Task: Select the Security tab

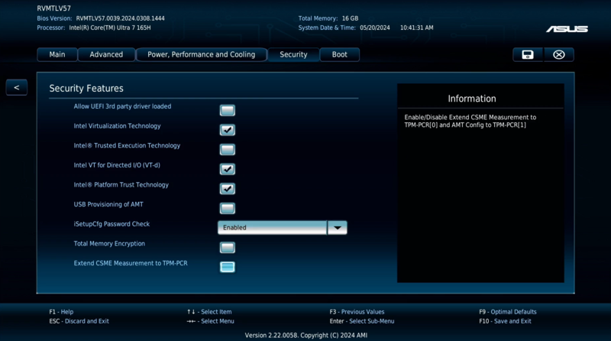Action: (293, 54)
